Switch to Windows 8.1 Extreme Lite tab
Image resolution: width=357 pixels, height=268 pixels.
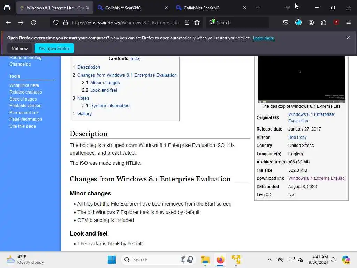point(55,8)
